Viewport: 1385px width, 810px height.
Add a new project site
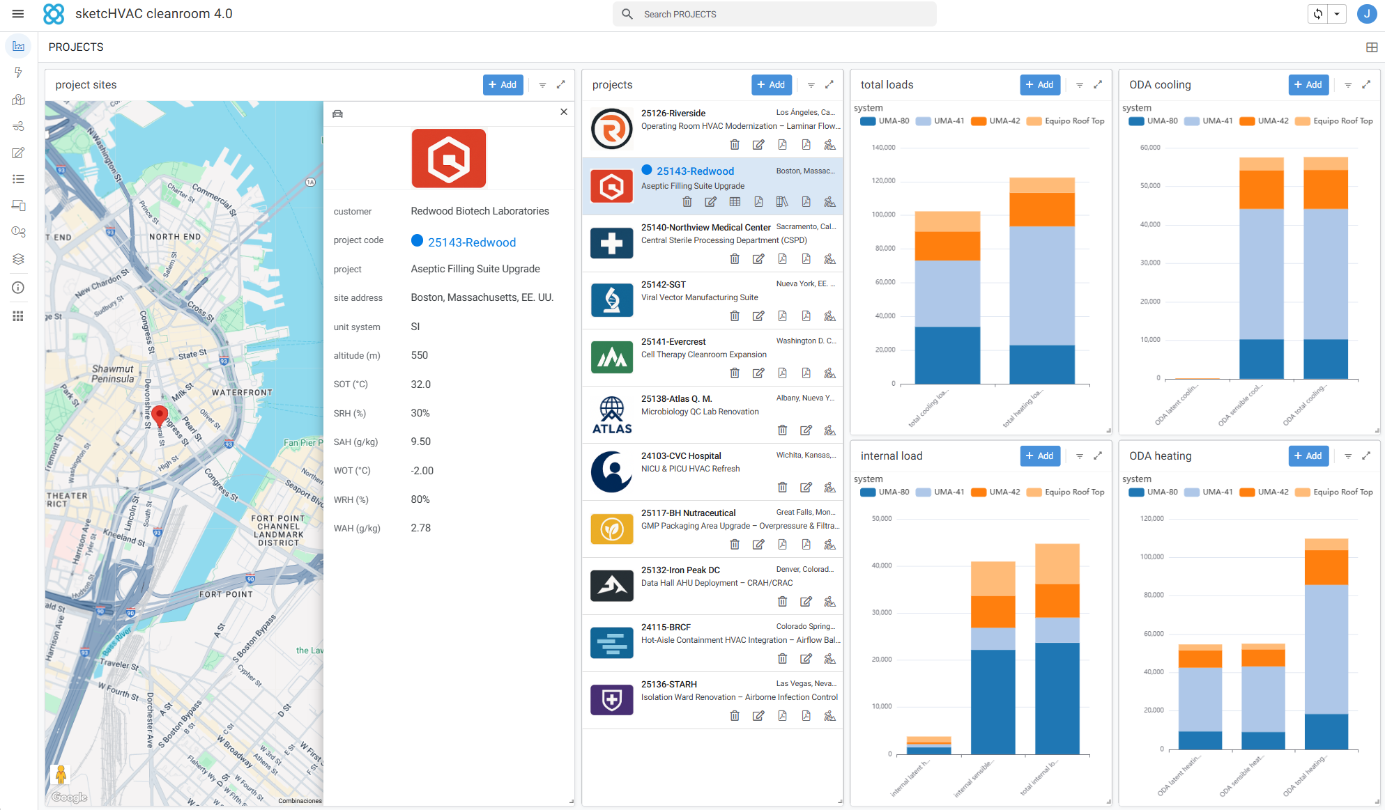click(x=503, y=85)
